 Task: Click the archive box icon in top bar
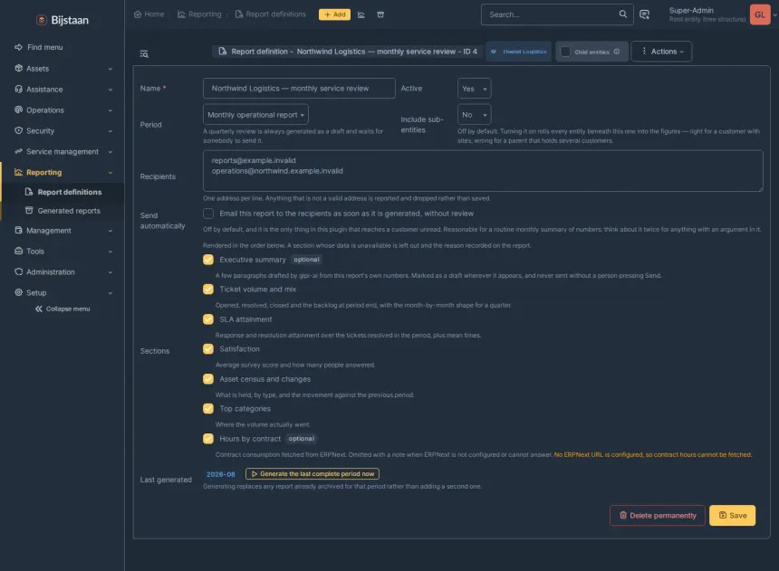coord(380,14)
